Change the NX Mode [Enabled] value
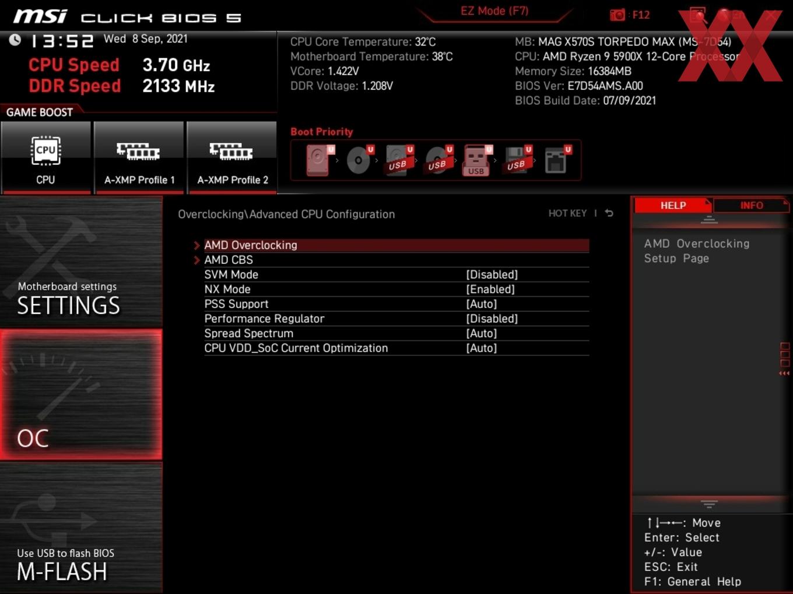This screenshot has width=793, height=594. click(490, 289)
